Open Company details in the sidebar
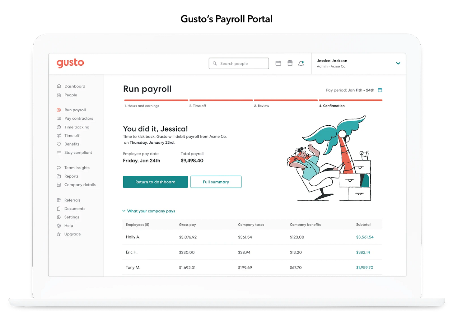 click(x=80, y=185)
